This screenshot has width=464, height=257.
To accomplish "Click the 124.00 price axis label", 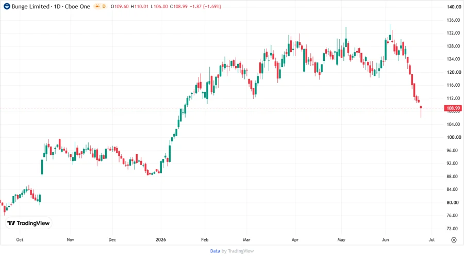I will pos(454,59).
